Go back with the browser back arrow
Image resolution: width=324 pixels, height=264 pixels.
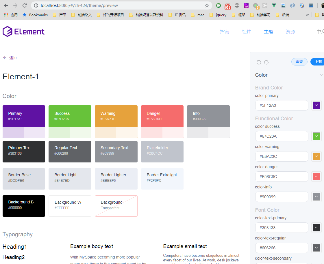[x=6, y=5]
